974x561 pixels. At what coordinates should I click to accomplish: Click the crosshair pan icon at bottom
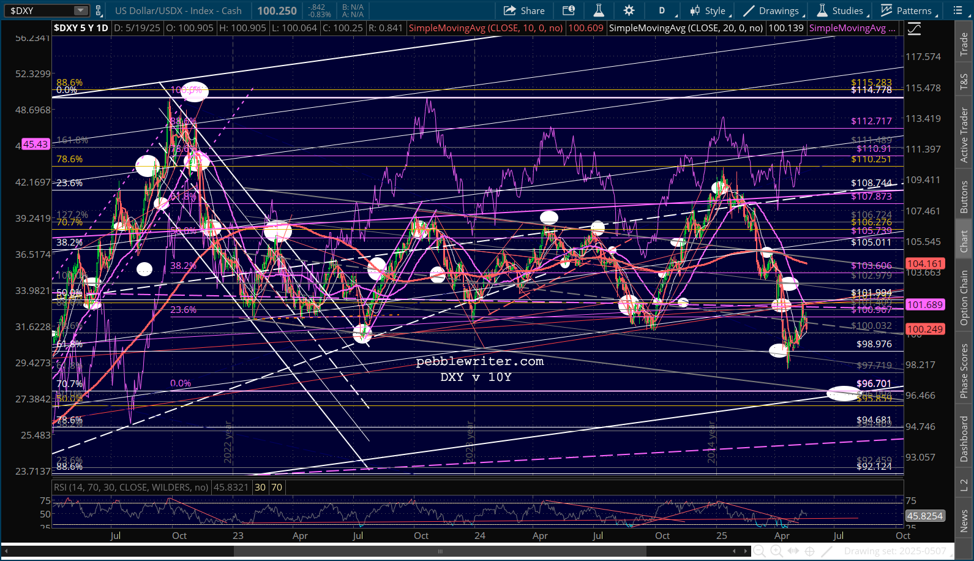pyautogui.click(x=809, y=551)
